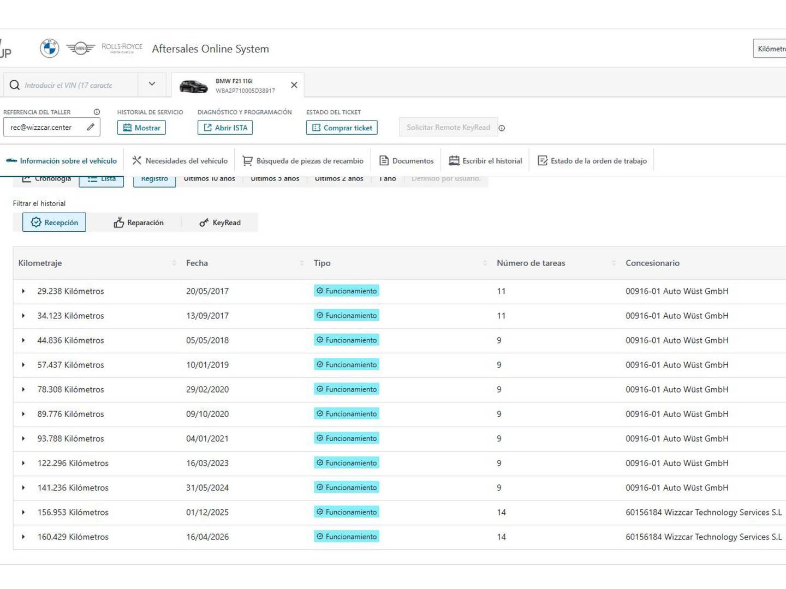Image resolution: width=786 pixels, height=589 pixels.
Task: Expand the 44.836 Kilómetros row
Action: 23,340
